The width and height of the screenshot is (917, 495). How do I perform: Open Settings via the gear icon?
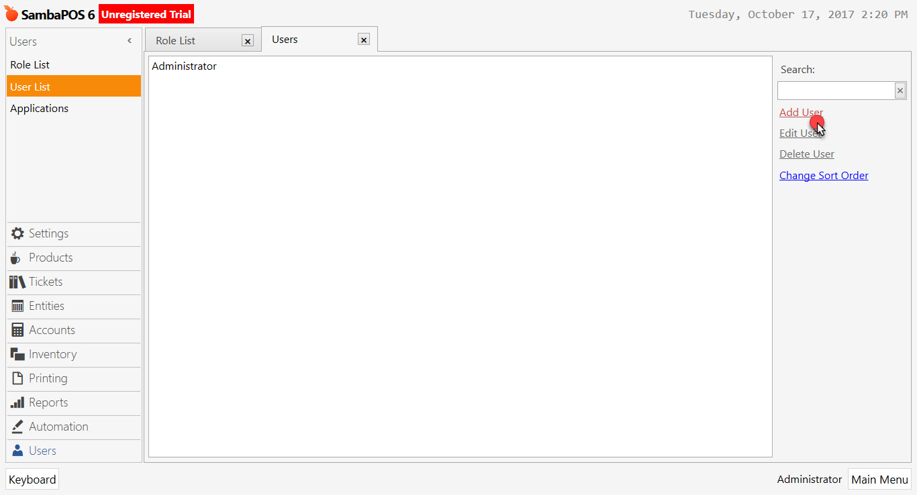point(17,233)
